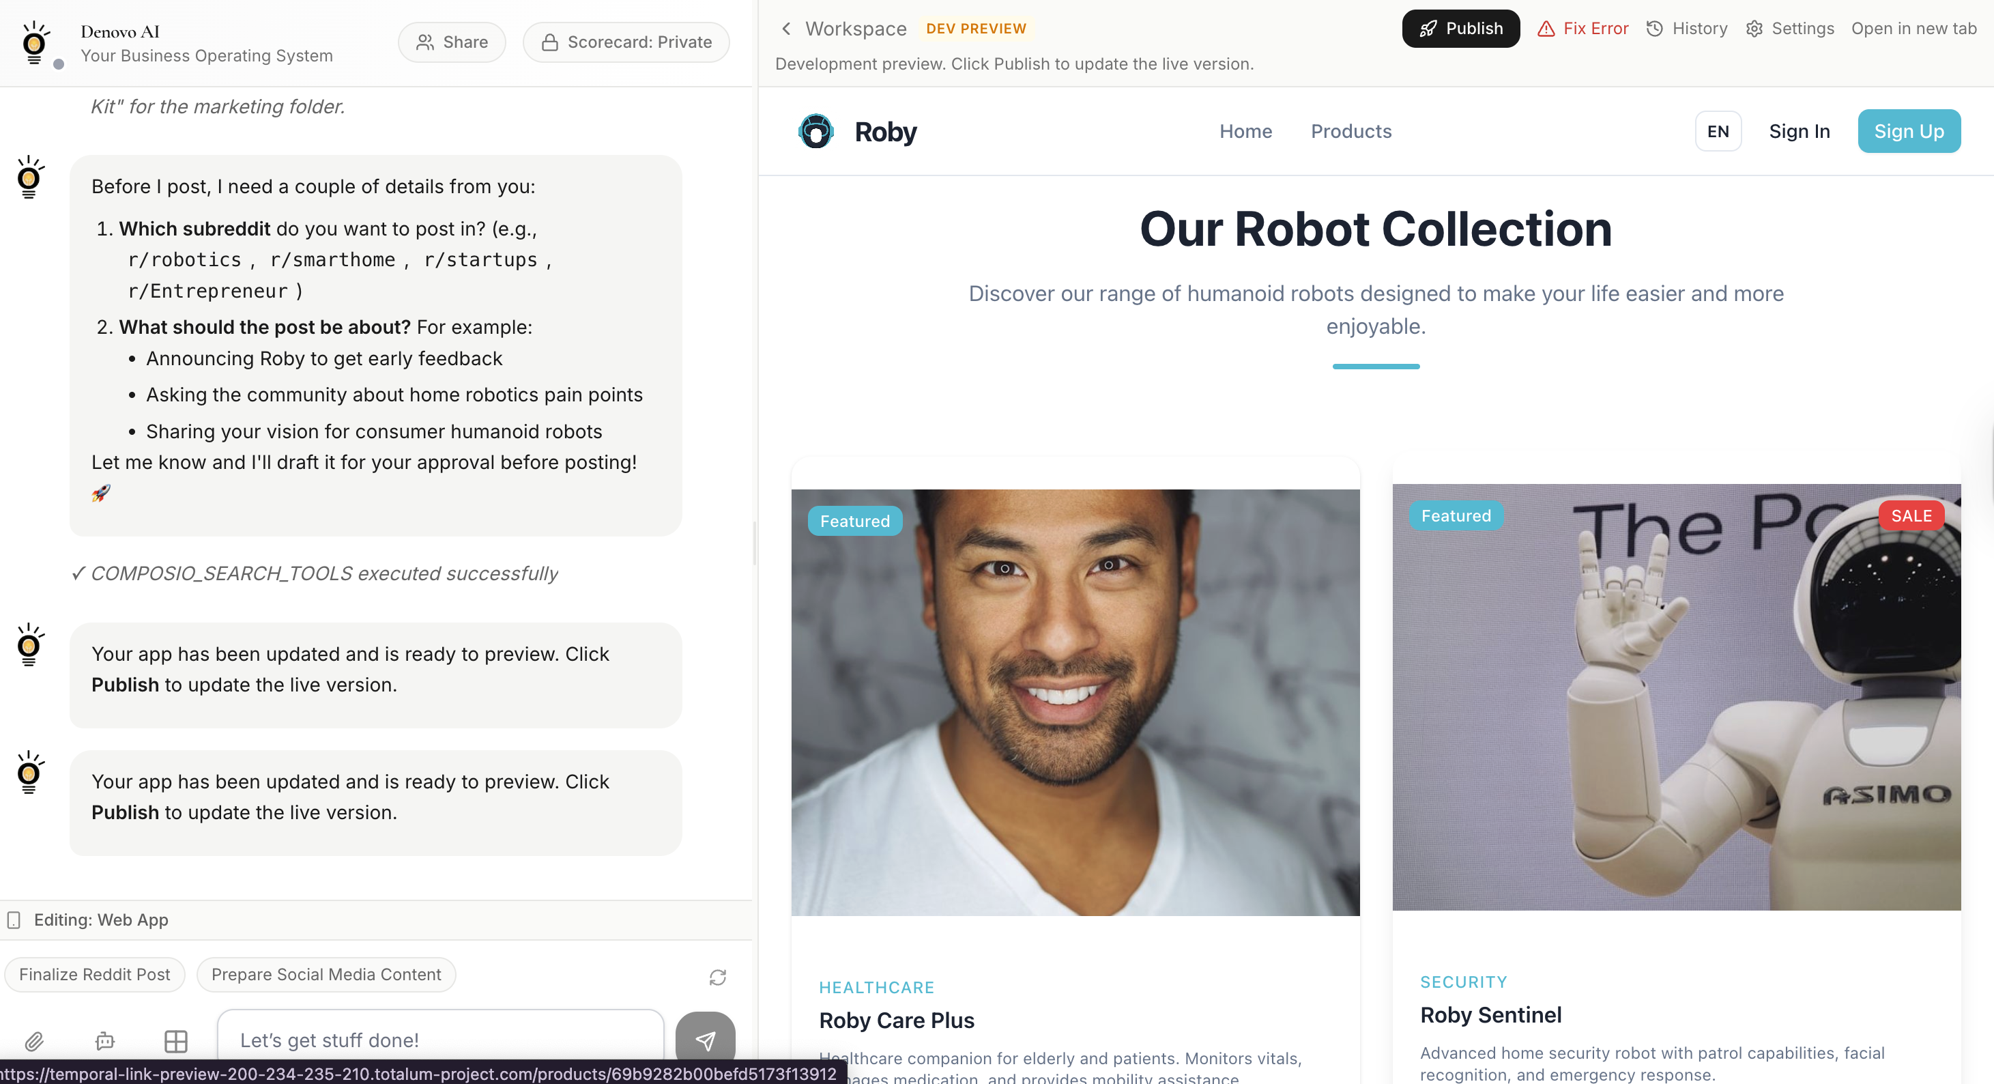The height and width of the screenshot is (1084, 1994).
Task: Open the version History
Action: pyautogui.click(x=1687, y=29)
